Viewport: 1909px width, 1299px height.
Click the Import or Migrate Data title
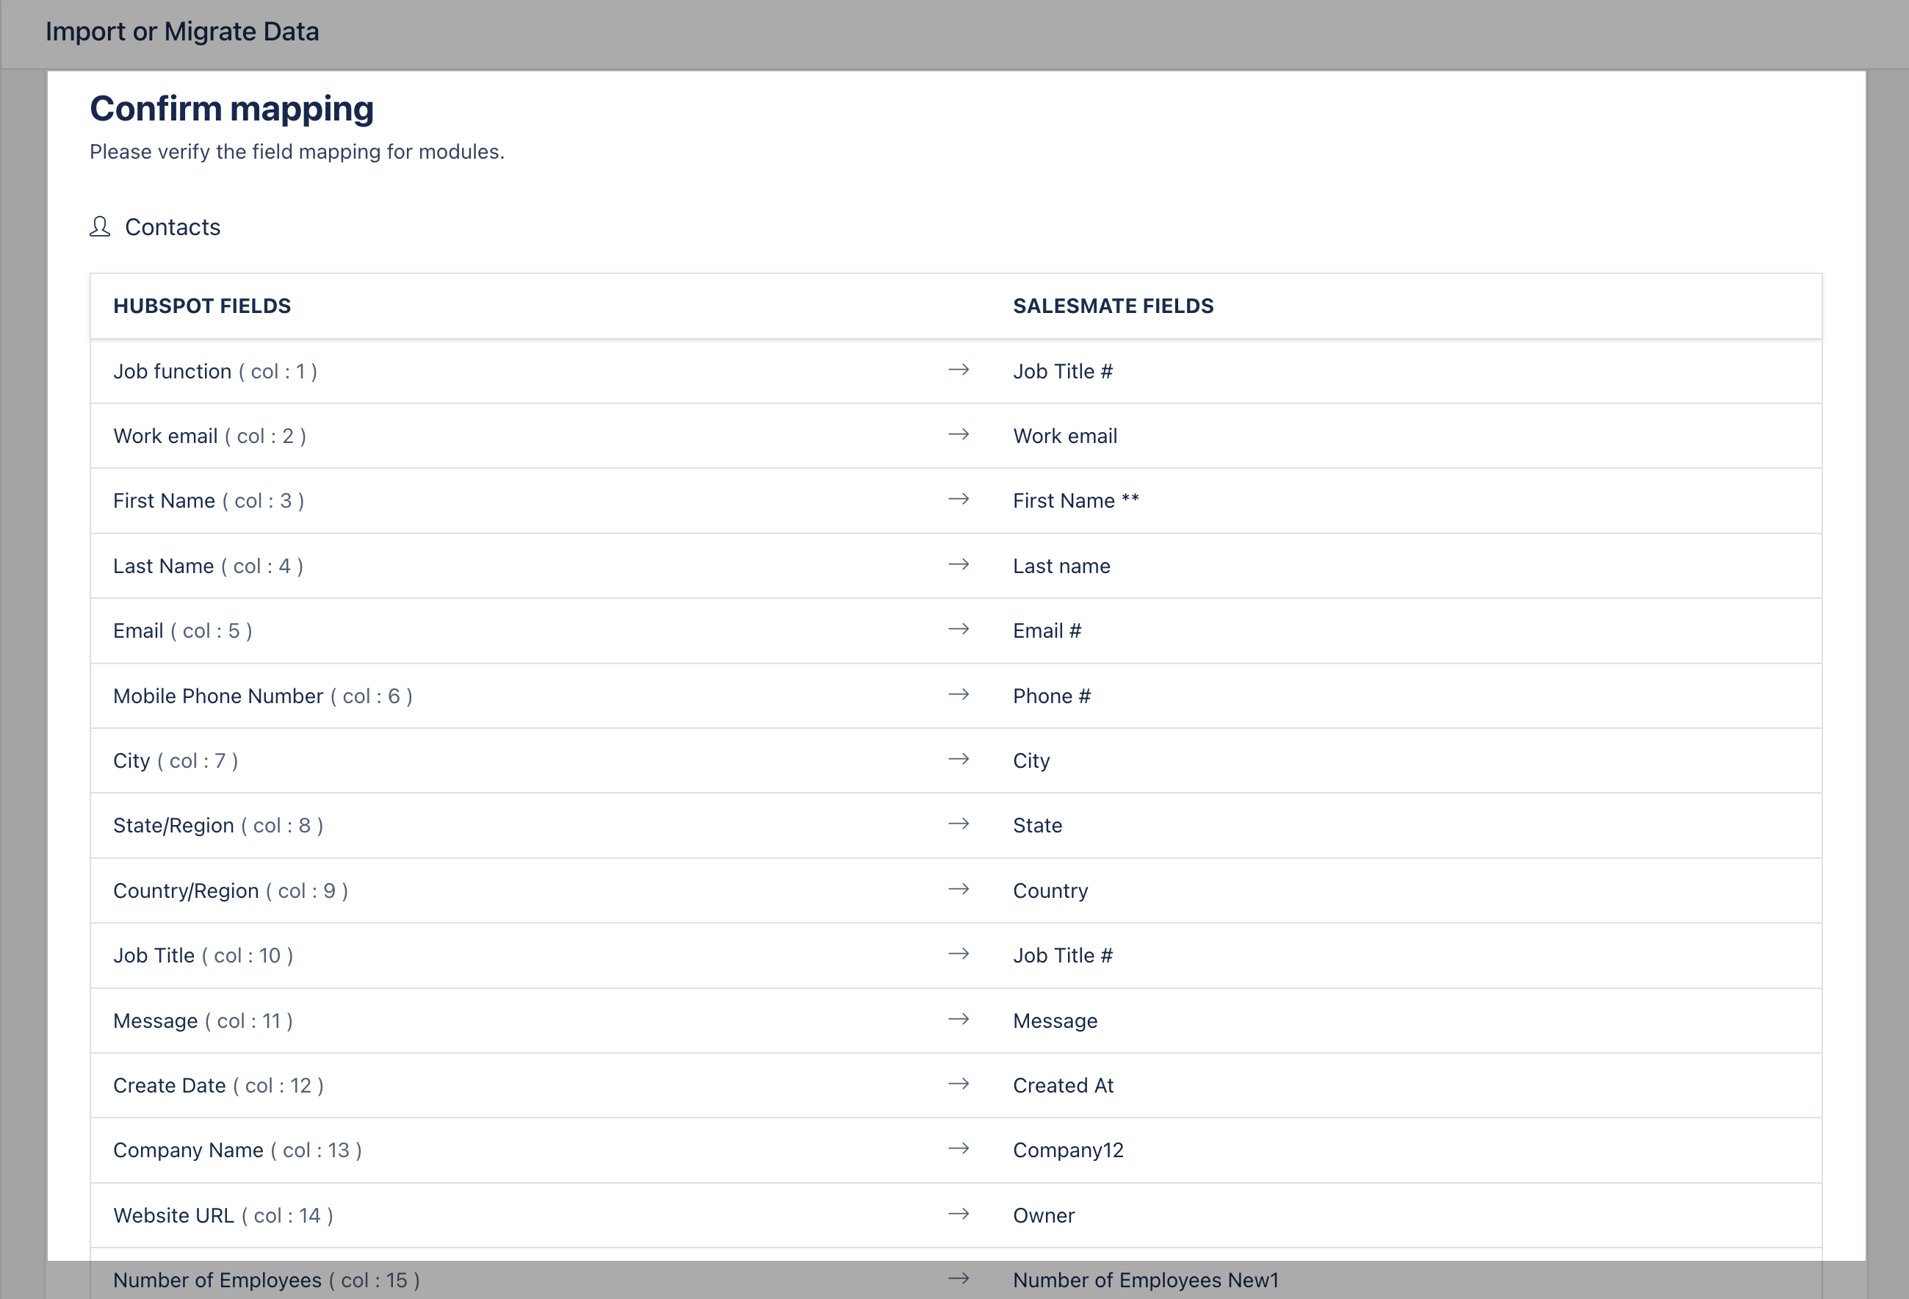(182, 31)
